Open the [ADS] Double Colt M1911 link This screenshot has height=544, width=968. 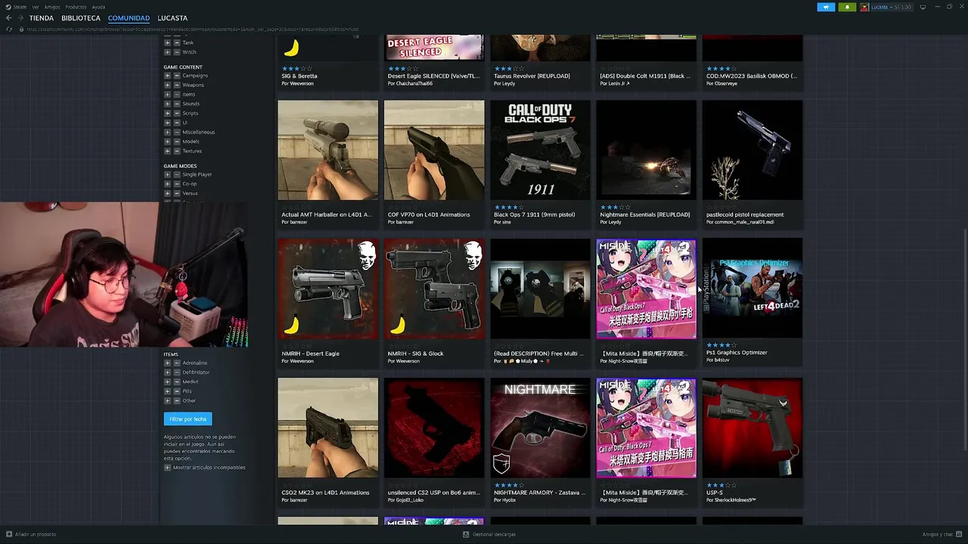tap(645, 76)
